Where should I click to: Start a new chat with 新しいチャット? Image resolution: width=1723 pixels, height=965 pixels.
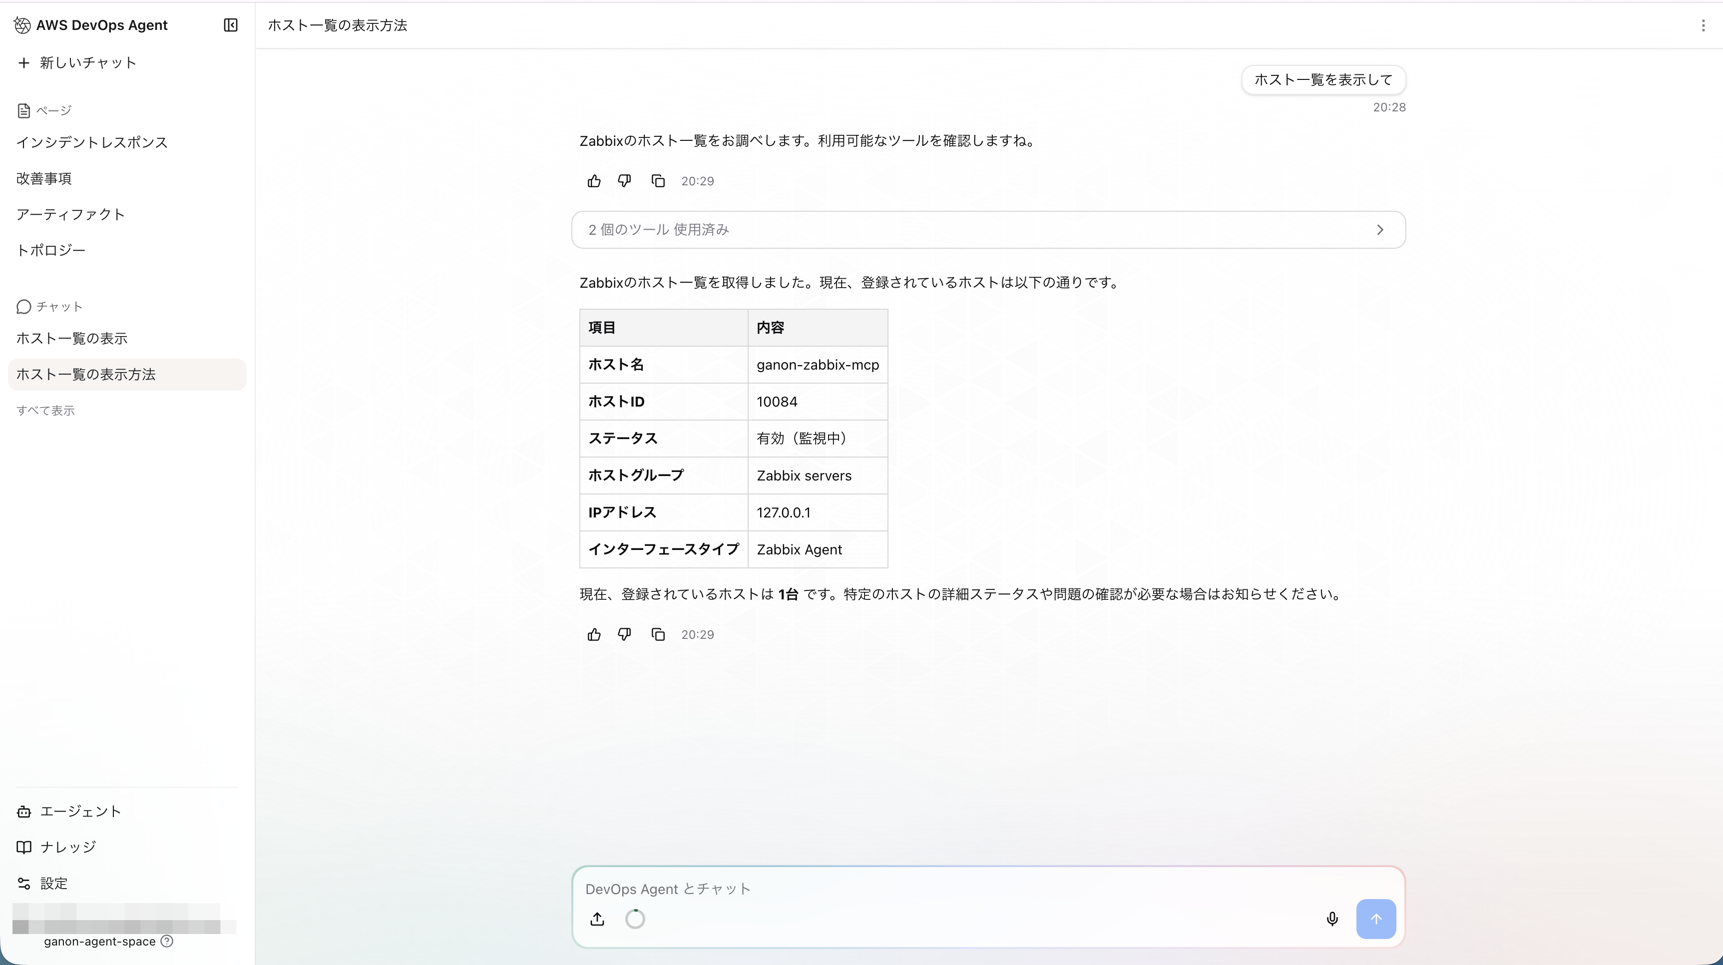coord(77,63)
